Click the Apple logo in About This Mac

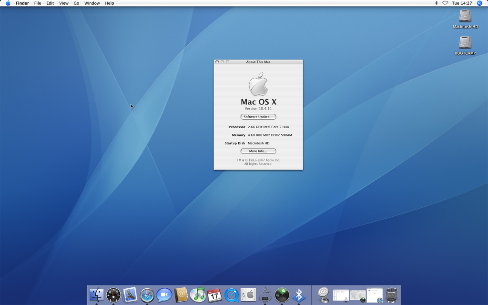[258, 84]
